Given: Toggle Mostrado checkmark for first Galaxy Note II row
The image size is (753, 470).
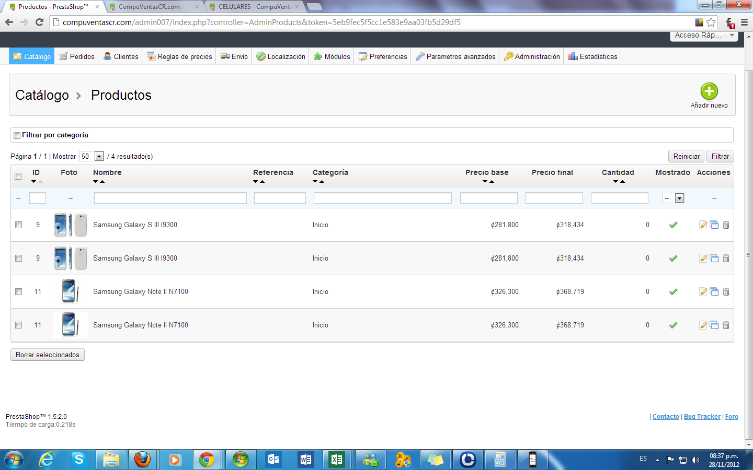Looking at the screenshot, I should 673,292.
